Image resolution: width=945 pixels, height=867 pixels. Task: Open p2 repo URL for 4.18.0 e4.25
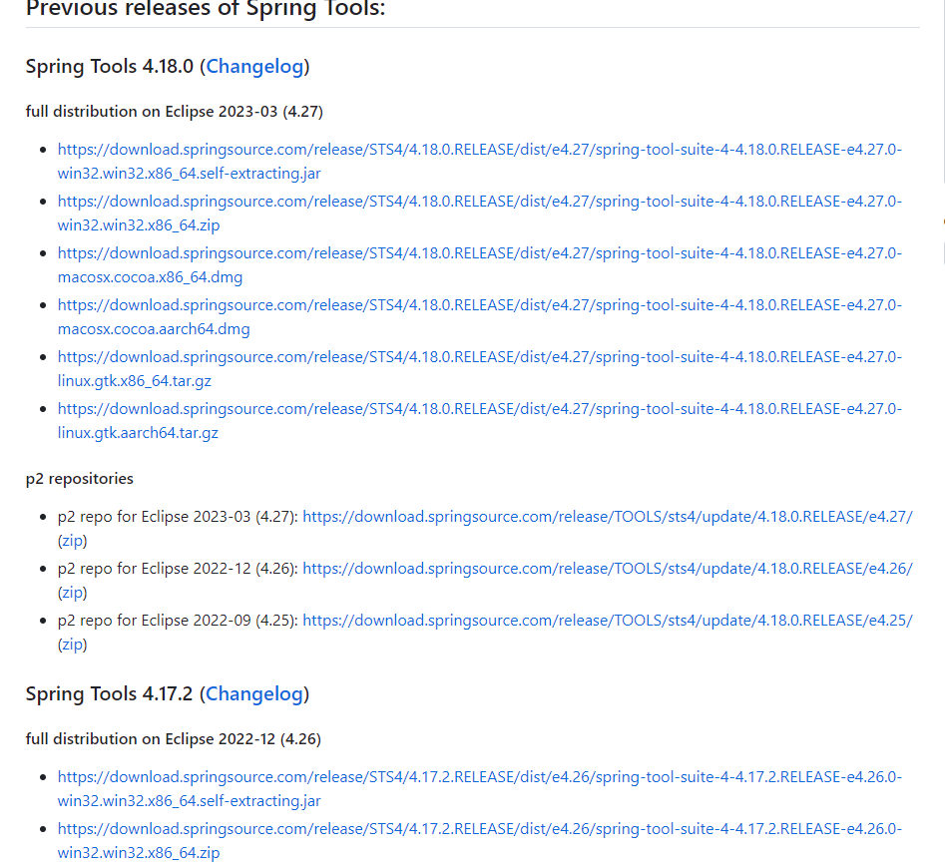click(608, 621)
